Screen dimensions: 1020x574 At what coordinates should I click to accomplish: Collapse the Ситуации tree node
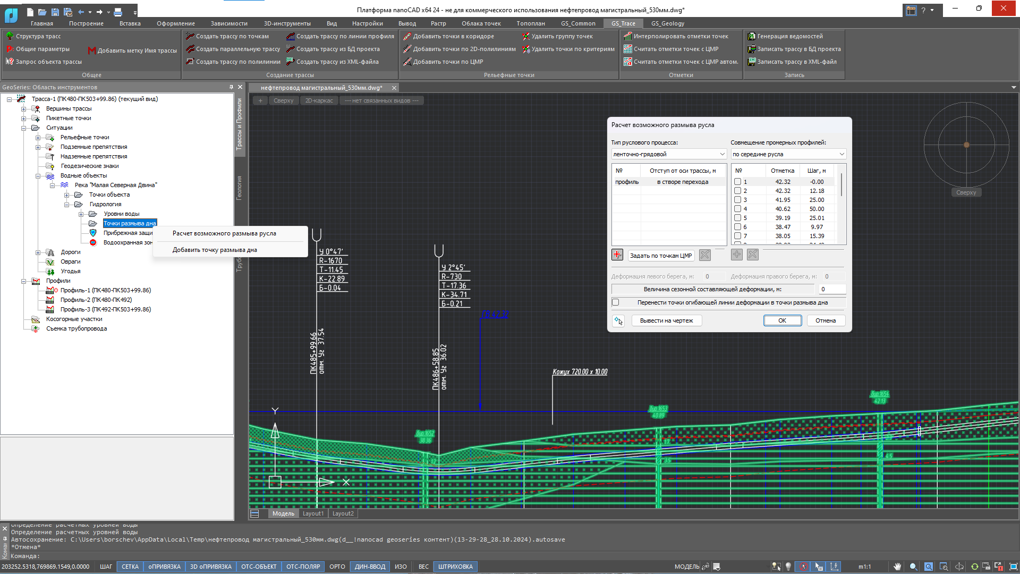coord(23,128)
